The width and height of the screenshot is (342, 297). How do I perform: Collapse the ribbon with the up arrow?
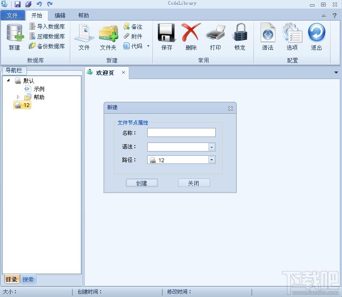point(324,15)
